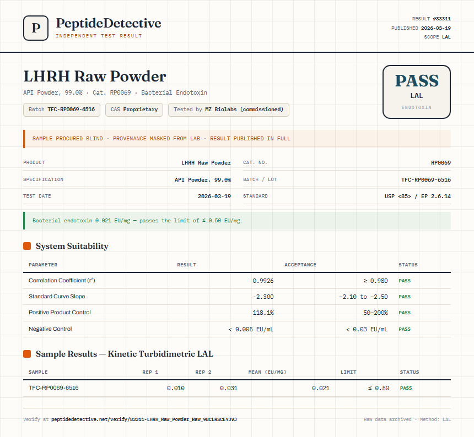Click the Batch TFC-RP0069-6516 chip
Screen dimensions: 474x437
(x=62, y=110)
